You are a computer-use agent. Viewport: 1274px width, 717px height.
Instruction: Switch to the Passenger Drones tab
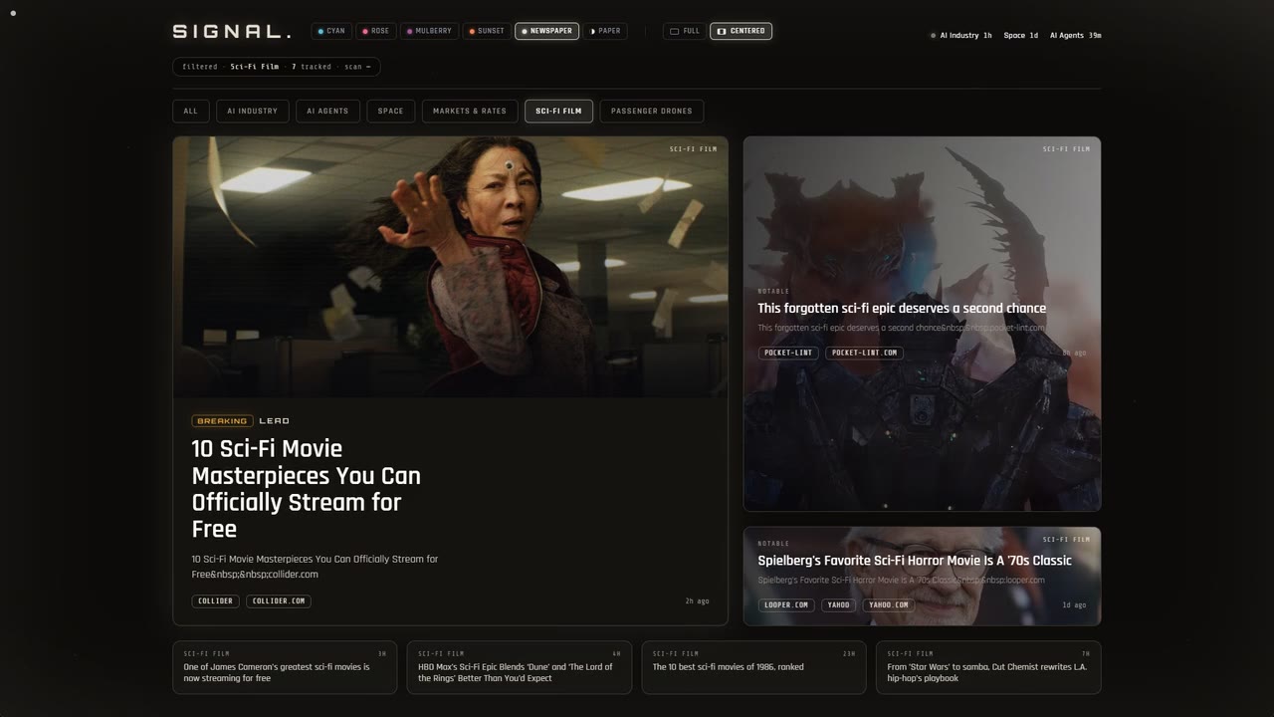(x=652, y=111)
